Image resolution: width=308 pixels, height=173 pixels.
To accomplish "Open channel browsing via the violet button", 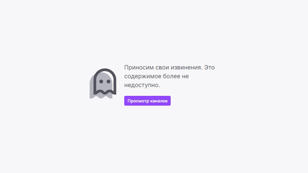I will [147, 101].
